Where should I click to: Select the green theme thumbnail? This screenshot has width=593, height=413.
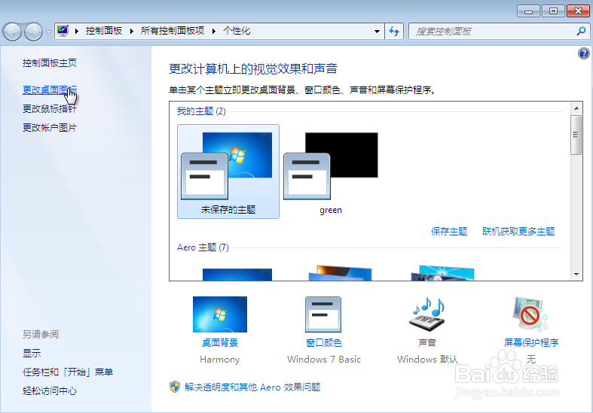coord(331,172)
